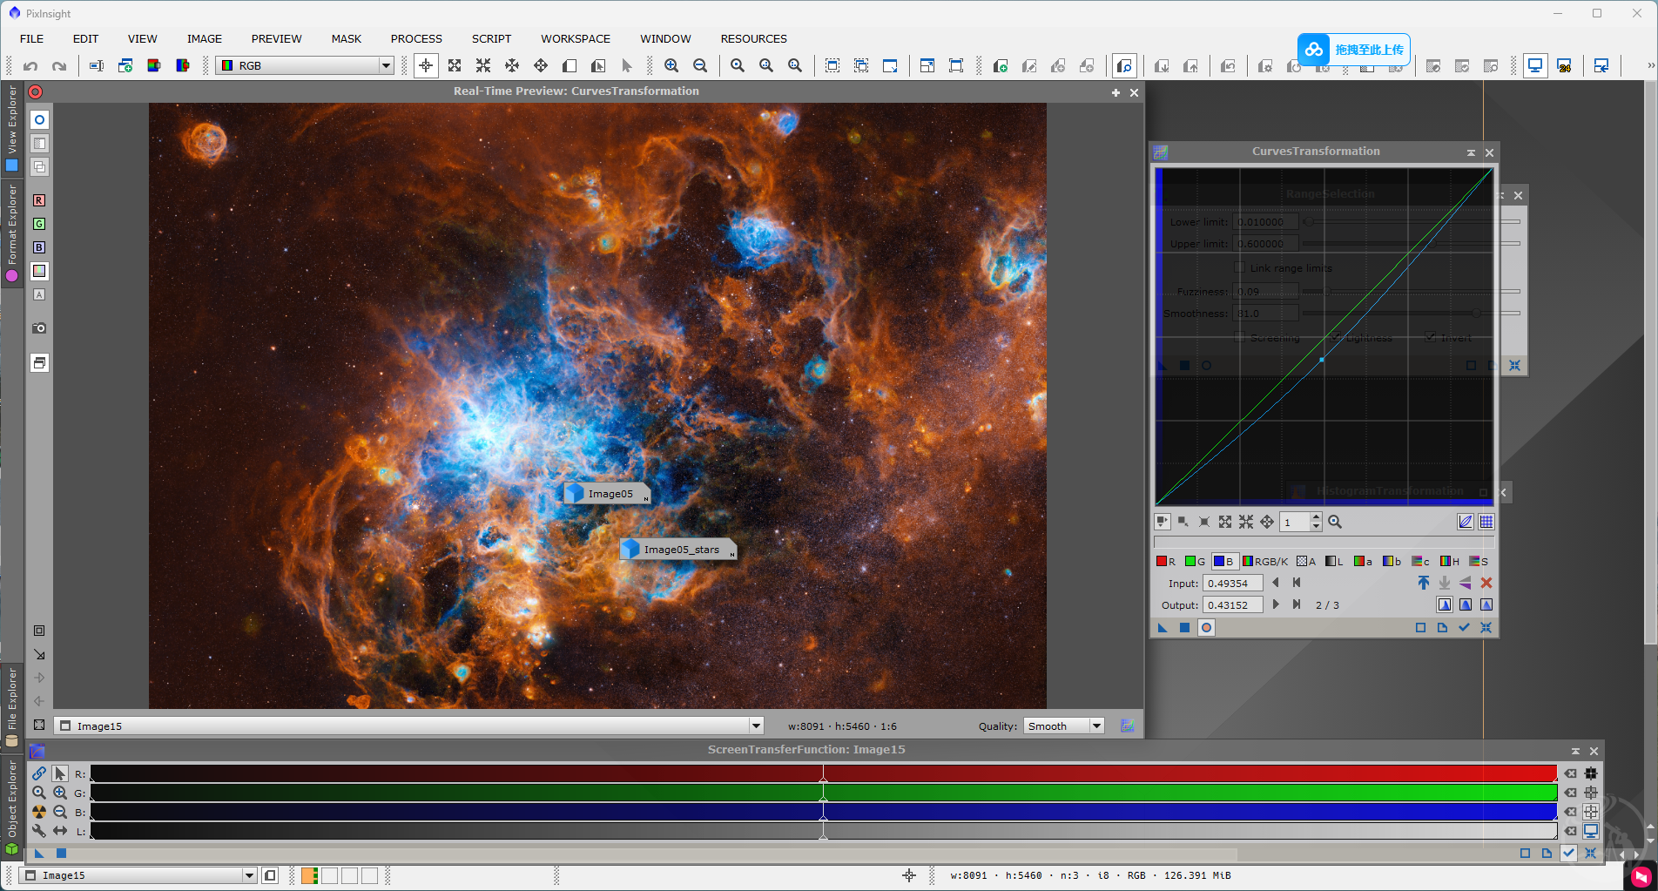Click the curve Output value field
Screen dimensions: 1658x891
(1232, 605)
